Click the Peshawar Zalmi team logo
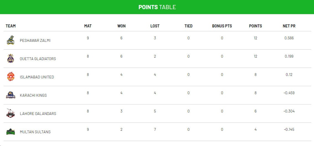Image resolution: width=314 pixels, height=146 pixels. 11,40
